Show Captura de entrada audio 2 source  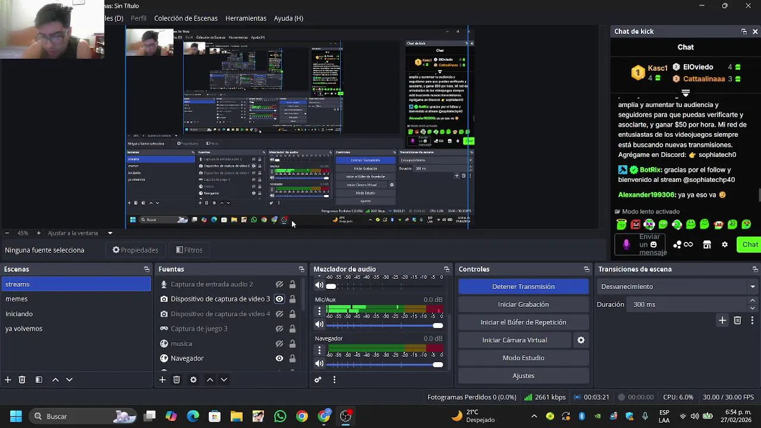tap(279, 284)
